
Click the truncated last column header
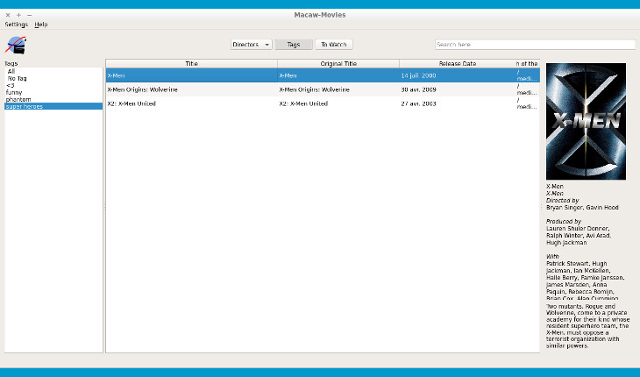528,64
